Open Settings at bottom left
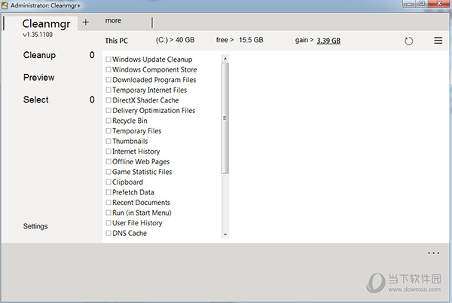The image size is (452, 303). click(x=35, y=226)
